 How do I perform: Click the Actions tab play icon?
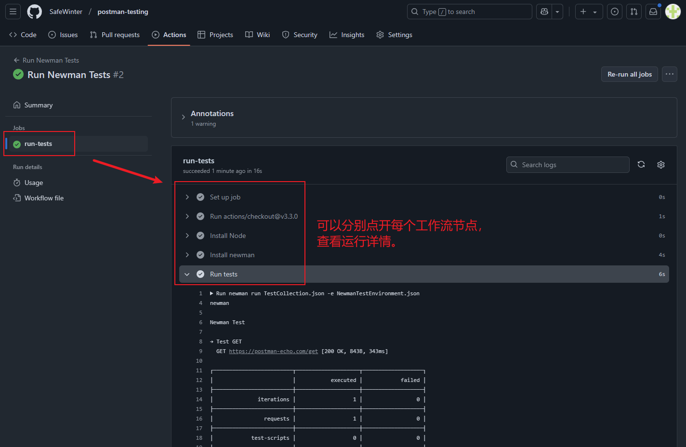click(x=156, y=35)
